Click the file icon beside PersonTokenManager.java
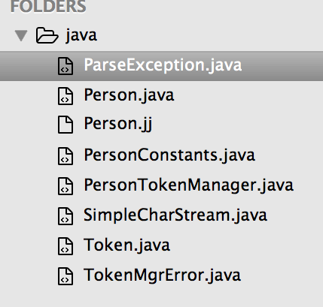 click(x=66, y=186)
